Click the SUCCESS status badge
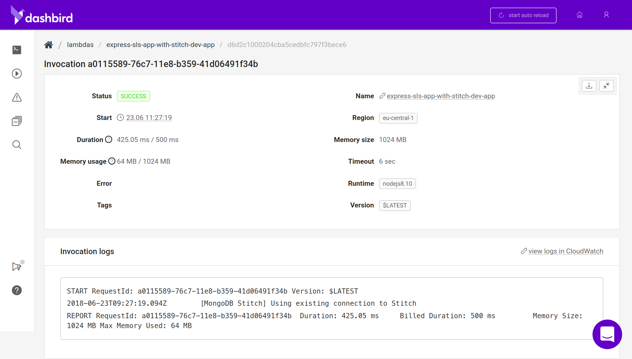The height and width of the screenshot is (359, 632). pos(133,96)
